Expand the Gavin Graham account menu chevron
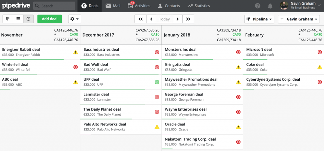This screenshot has height=151, width=324. (319, 6)
